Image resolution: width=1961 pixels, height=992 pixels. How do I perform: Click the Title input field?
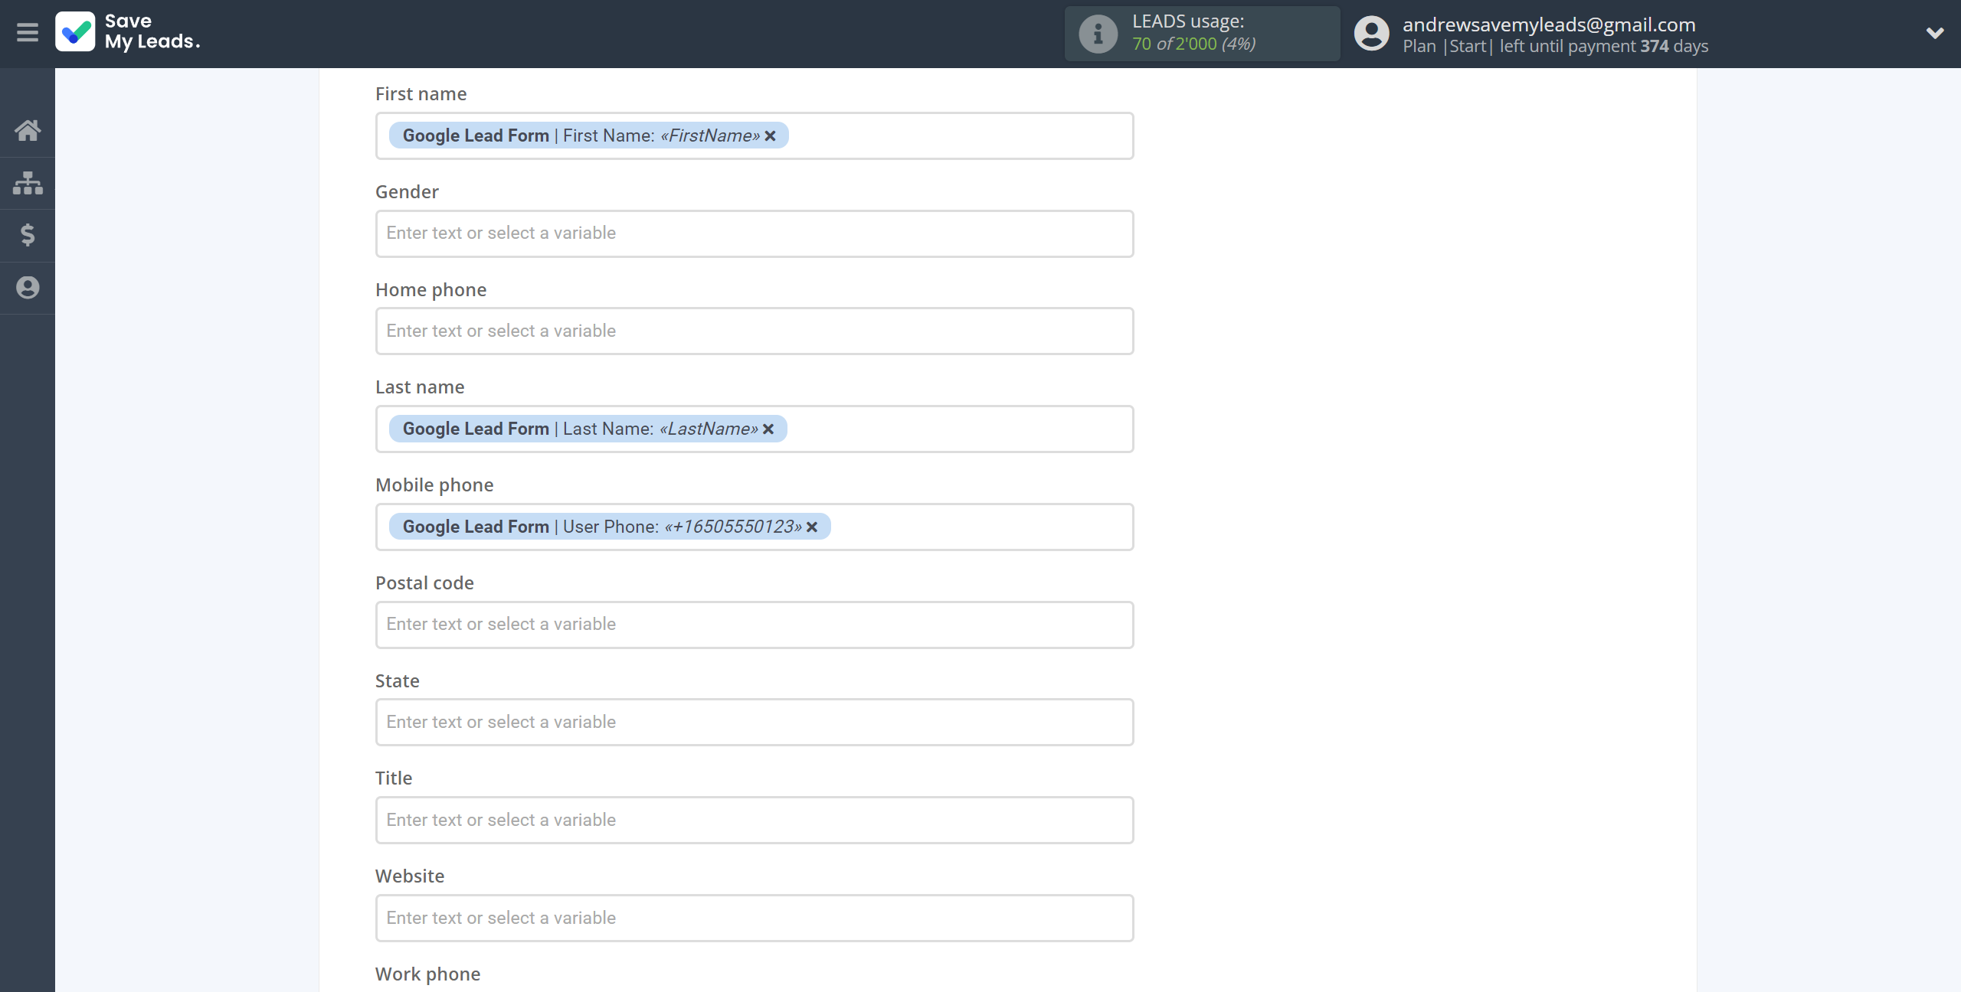click(755, 821)
